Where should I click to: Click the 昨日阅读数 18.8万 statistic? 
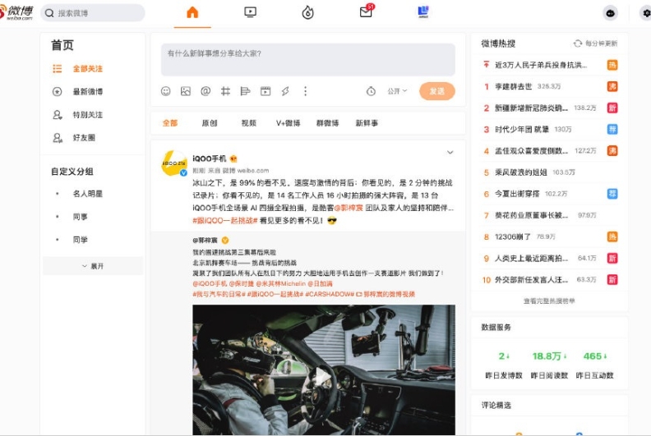tap(549, 365)
